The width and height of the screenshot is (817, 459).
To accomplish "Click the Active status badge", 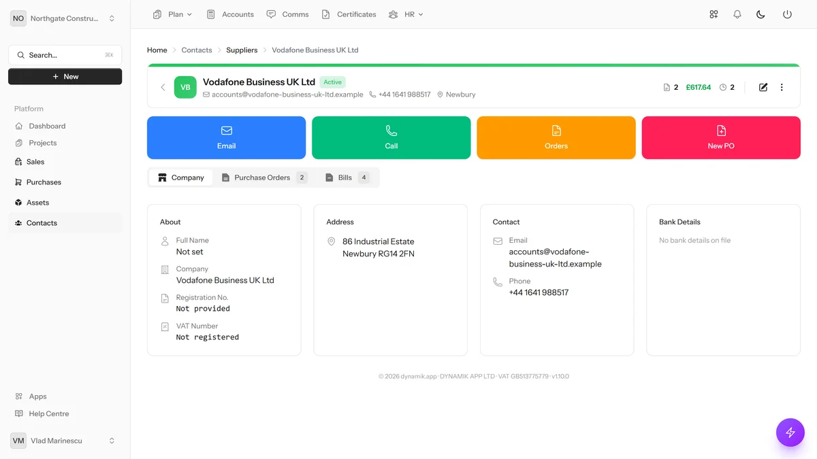I will pyautogui.click(x=333, y=82).
